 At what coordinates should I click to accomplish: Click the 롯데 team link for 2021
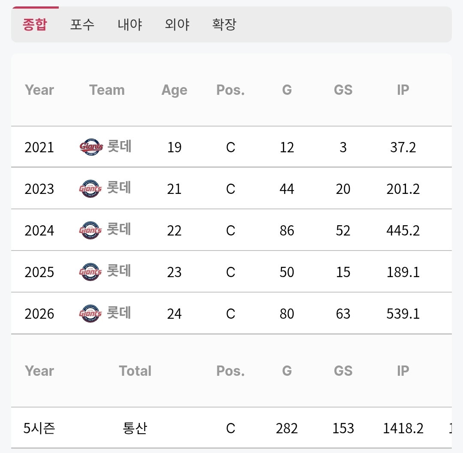point(119,146)
